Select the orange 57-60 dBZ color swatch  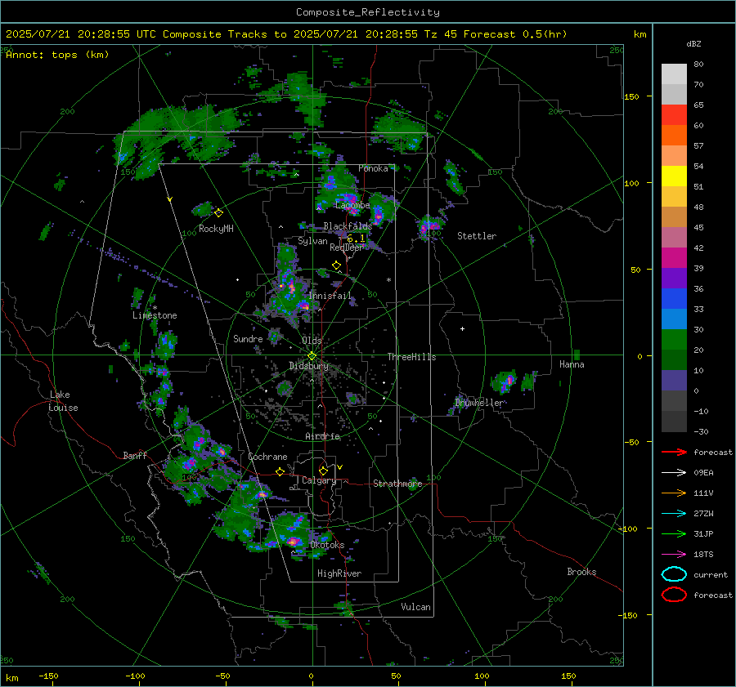click(674, 136)
